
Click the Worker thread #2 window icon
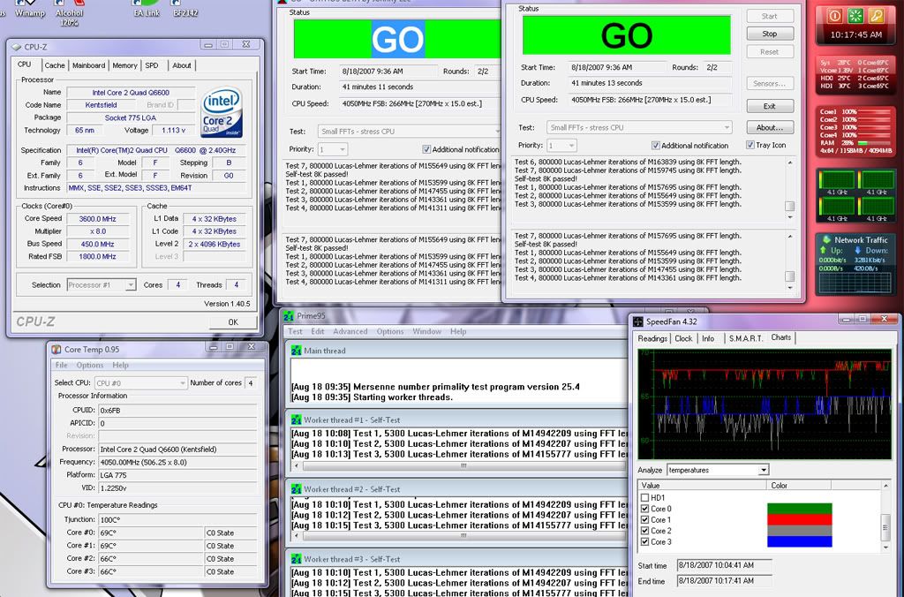point(297,489)
